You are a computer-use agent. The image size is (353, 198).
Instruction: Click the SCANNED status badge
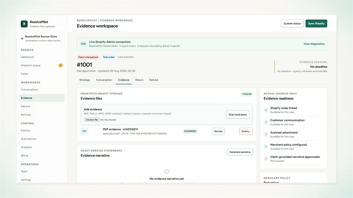coord(190,131)
